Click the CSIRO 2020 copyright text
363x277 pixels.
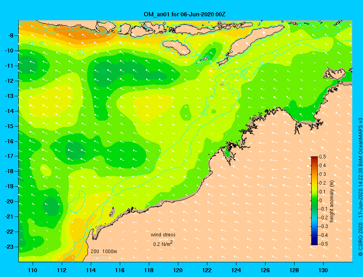coord(360,239)
